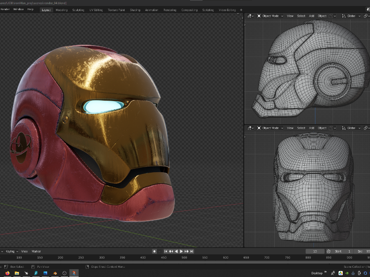Screen dimensions: 370x277
Task: Open Blender icon in taskbar
Action: pyautogui.click(x=55, y=273)
